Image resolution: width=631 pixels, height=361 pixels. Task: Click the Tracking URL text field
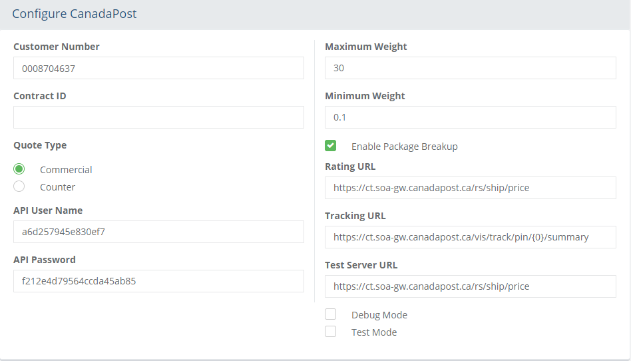471,237
